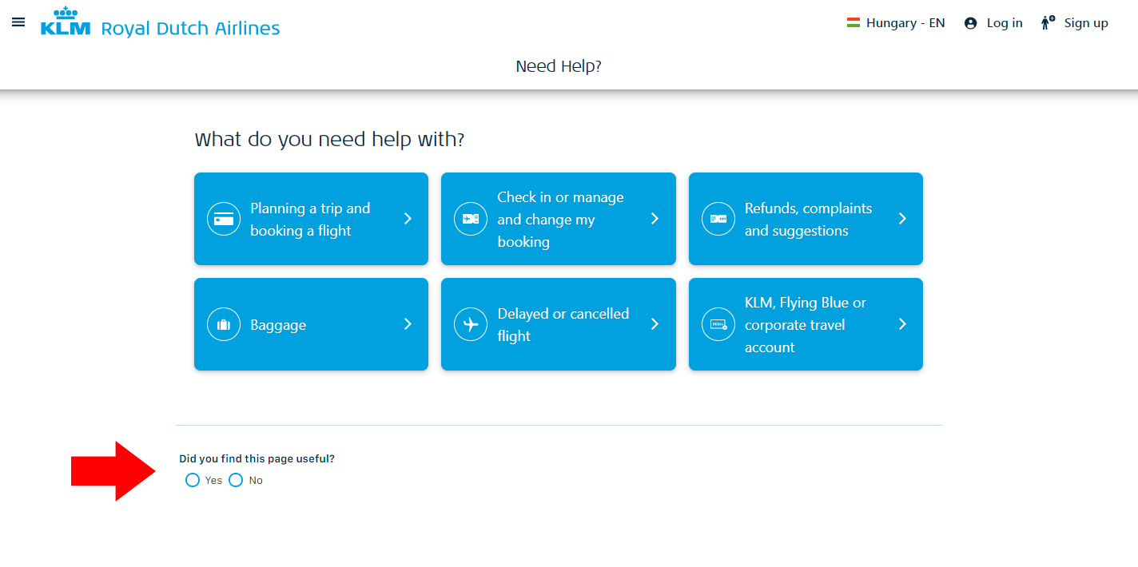
Task: Open the hamburger navigation menu
Action: 18,22
